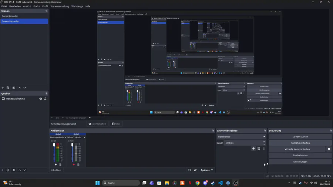Click Stream starten button
This screenshot has height=187, width=333.
pyautogui.click(x=300, y=137)
